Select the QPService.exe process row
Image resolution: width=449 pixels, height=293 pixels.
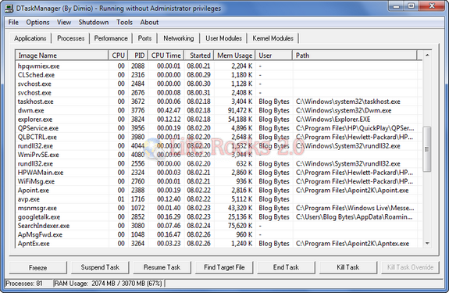pyautogui.click(x=219, y=128)
